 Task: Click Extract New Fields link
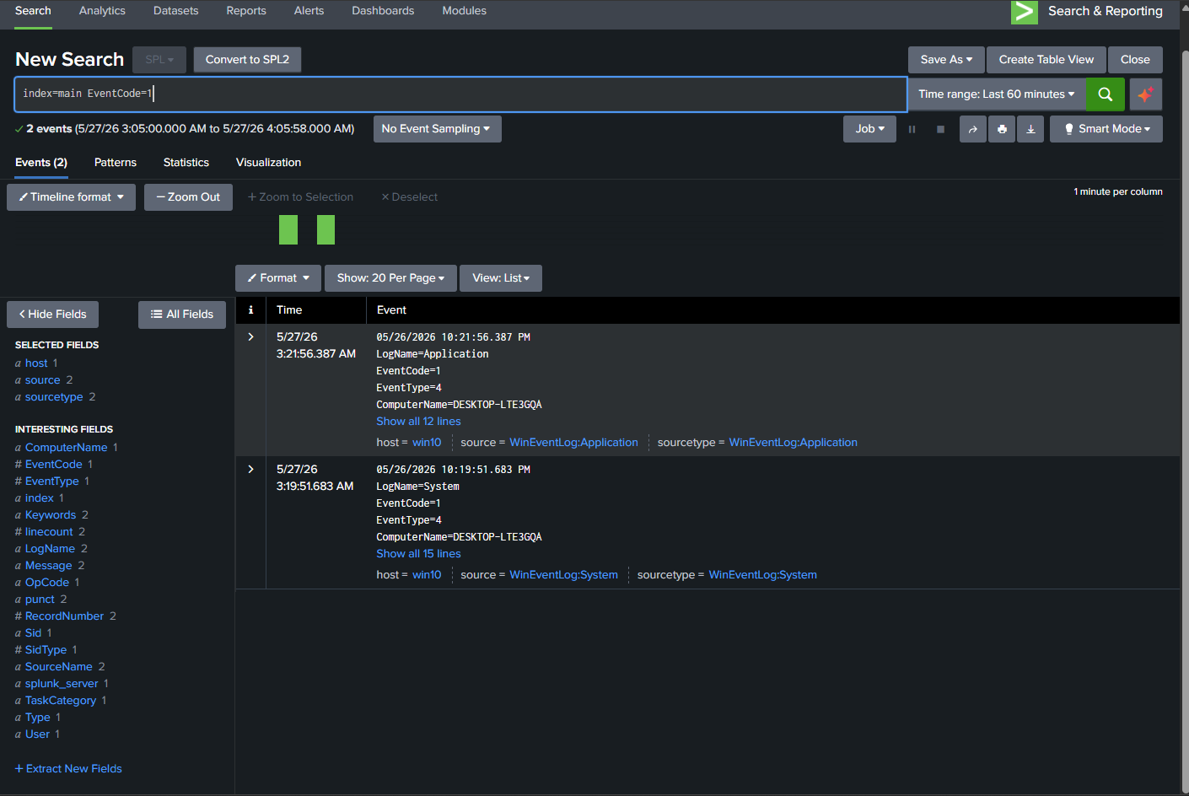(68, 769)
